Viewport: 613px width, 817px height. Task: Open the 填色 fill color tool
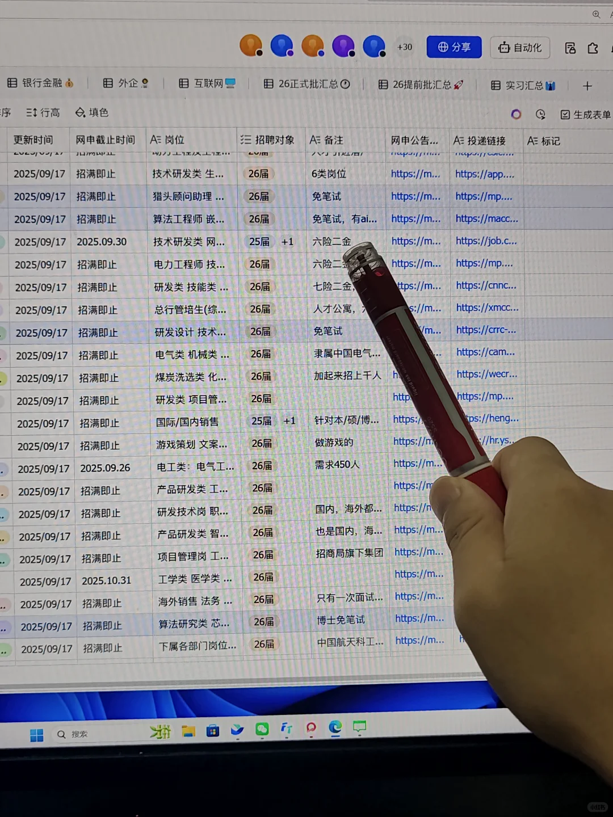(x=92, y=112)
